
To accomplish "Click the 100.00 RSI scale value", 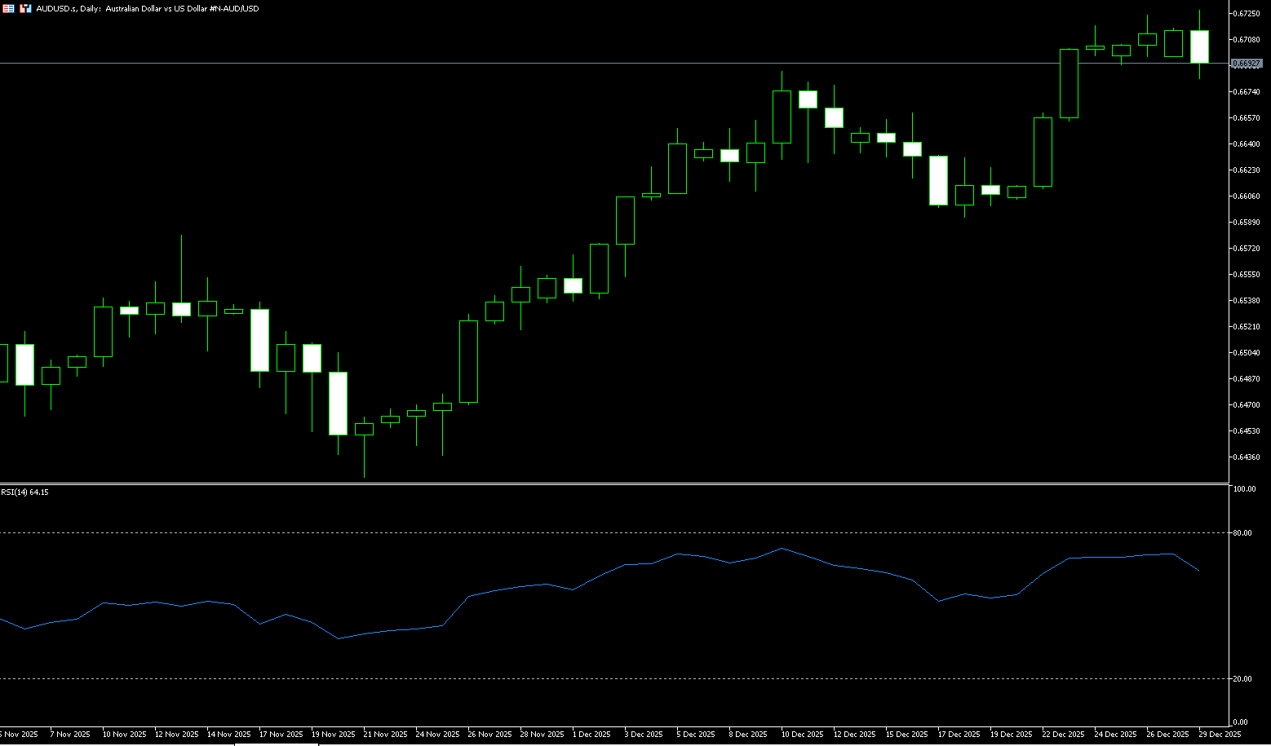I will click(x=1244, y=489).
